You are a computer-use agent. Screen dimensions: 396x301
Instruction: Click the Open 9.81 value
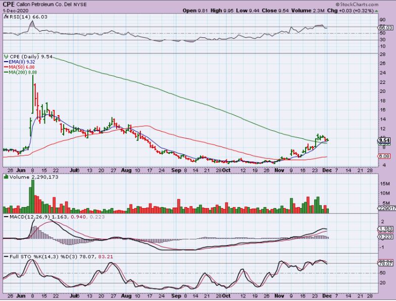click(195, 11)
